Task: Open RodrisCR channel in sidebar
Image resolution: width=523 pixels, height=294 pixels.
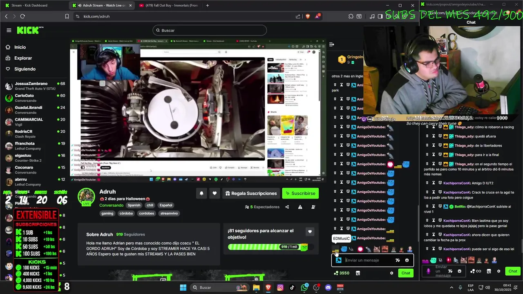Action: [x=35, y=134]
